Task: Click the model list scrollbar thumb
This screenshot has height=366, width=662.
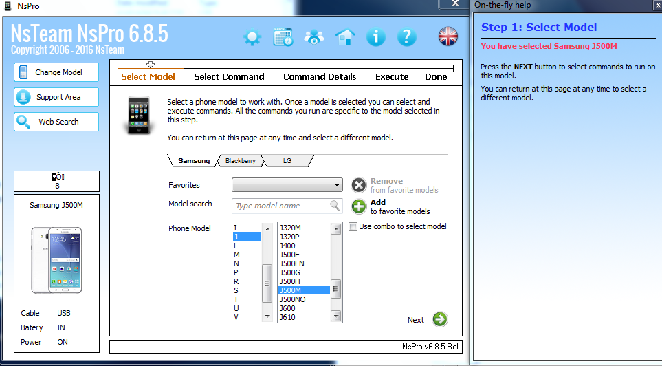Action: (336, 289)
